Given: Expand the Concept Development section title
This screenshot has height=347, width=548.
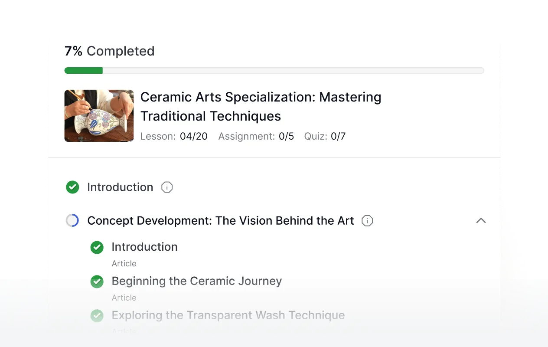Looking at the screenshot, I should point(221,221).
